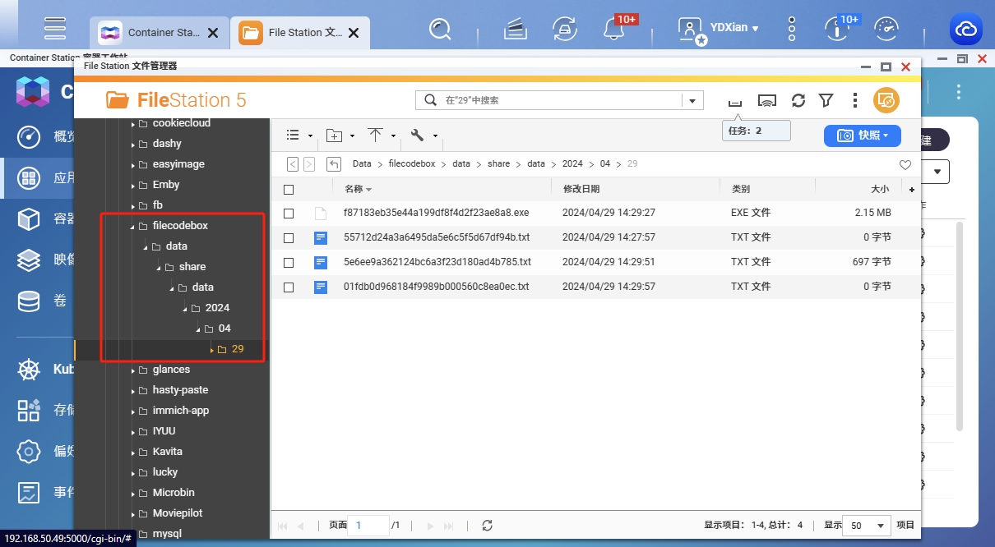Open the myQNAPcloud icon
Viewport: 995px width, 547px height.
(x=966, y=30)
